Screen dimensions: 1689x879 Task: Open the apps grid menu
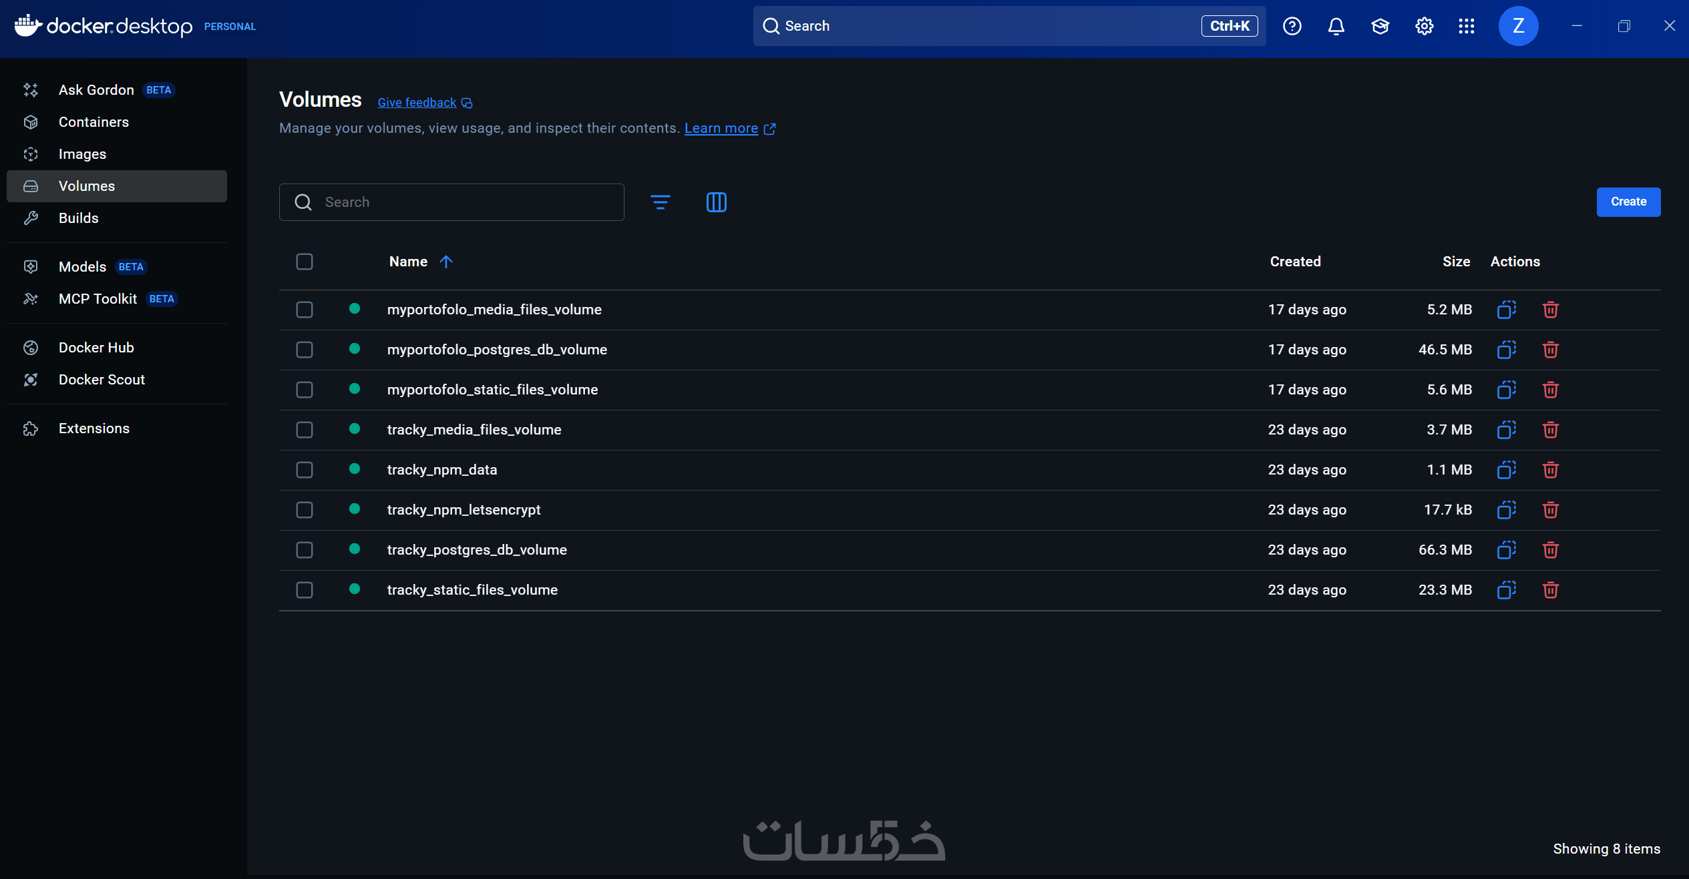pos(1467,26)
